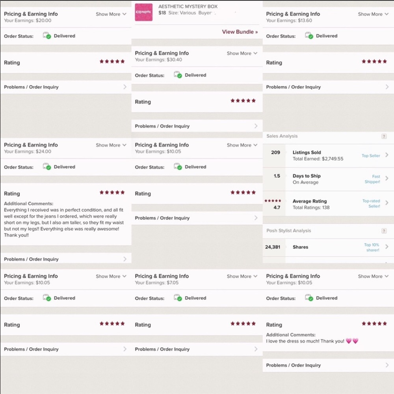
Task: Open Problems / Order Inquiry below dress comment
Action: (328, 365)
